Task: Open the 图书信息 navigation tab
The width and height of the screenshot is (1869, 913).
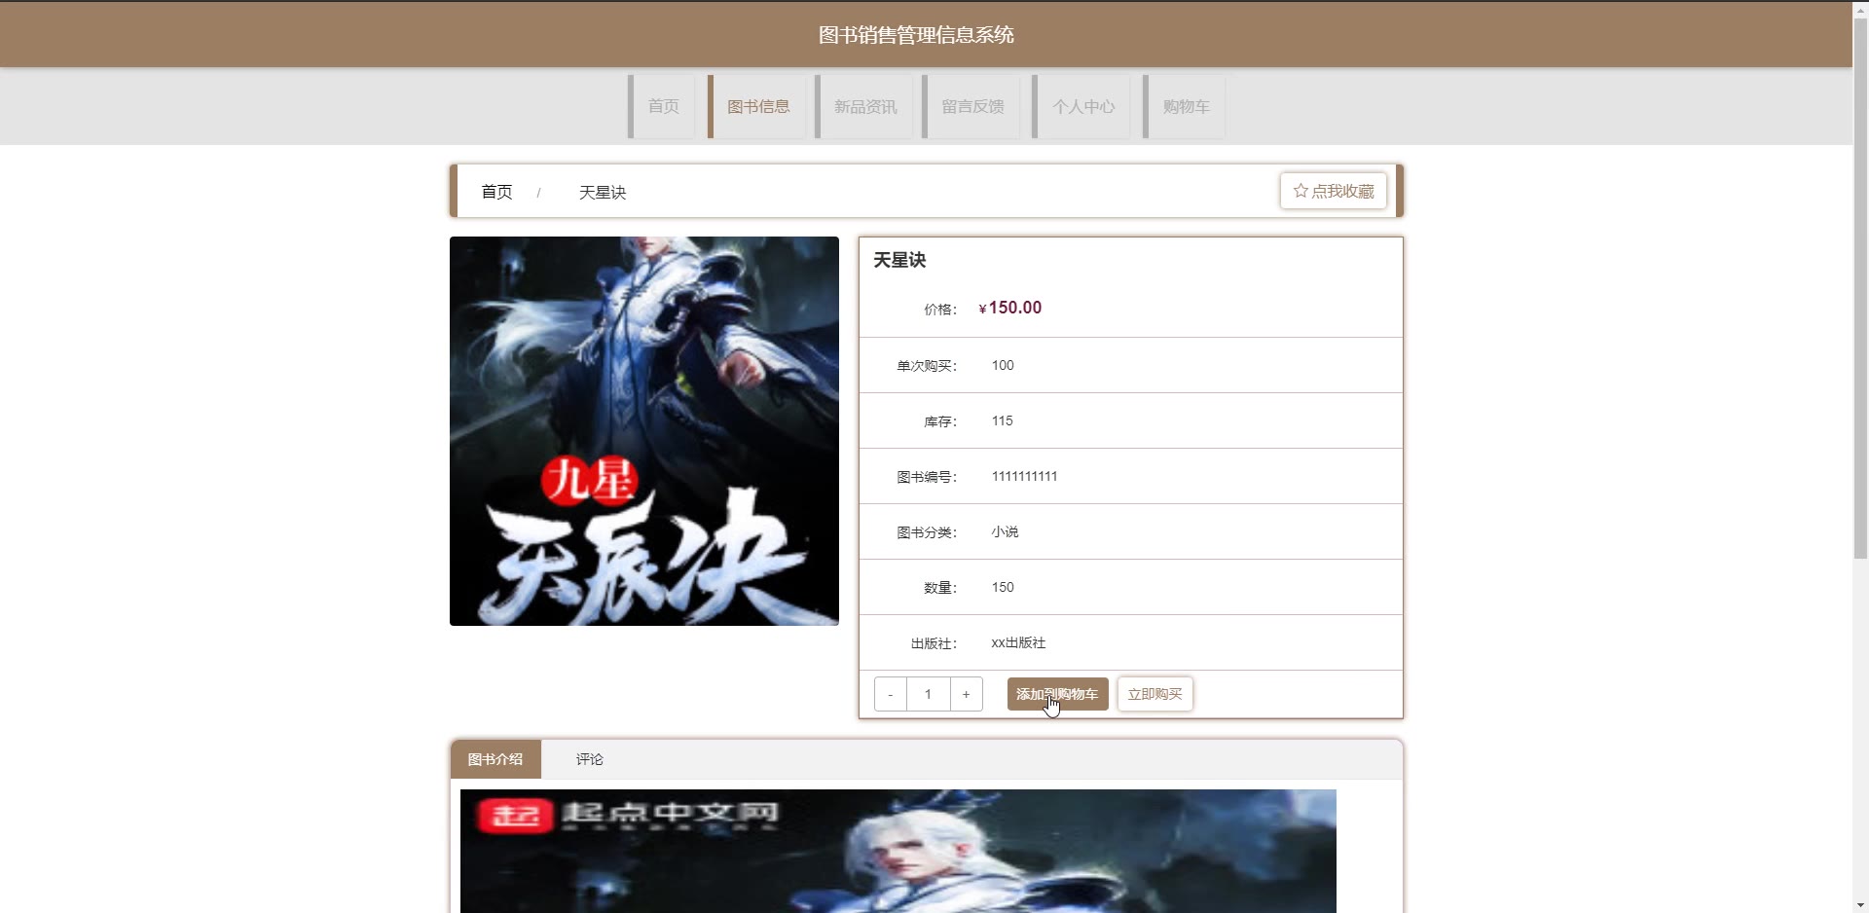Action: pyautogui.click(x=758, y=106)
